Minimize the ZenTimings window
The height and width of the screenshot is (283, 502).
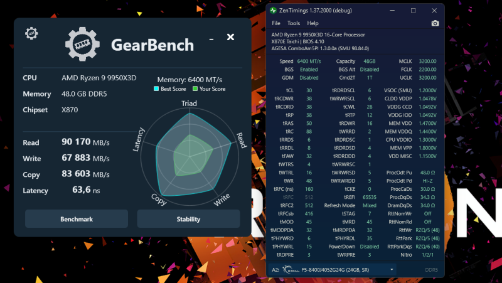(x=392, y=11)
